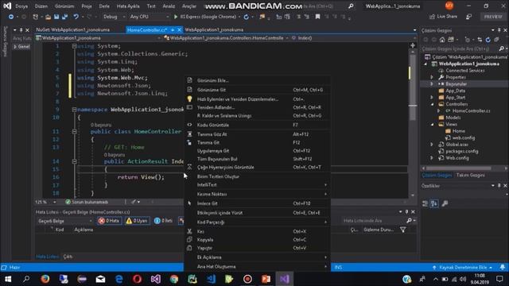509x286 pixels.
Task: Open the account avatar in title bar
Action: click(x=449, y=6)
